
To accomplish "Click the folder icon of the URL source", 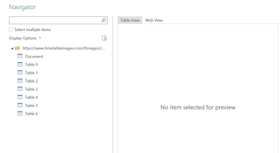I will pos(17,48).
